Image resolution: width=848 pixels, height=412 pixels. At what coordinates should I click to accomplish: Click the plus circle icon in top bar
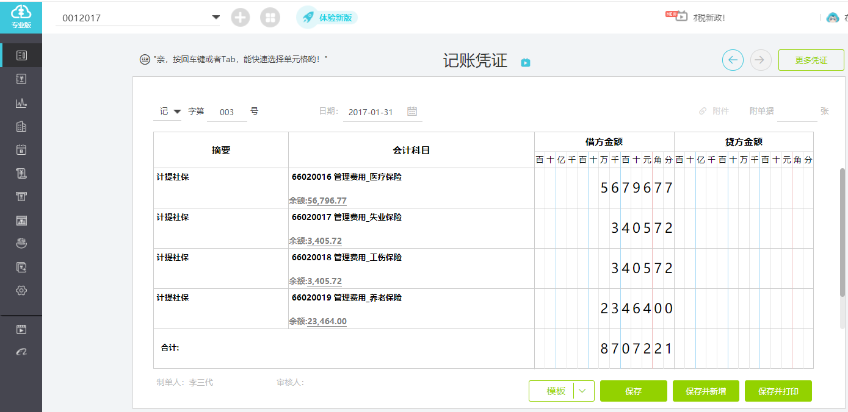[241, 18]
